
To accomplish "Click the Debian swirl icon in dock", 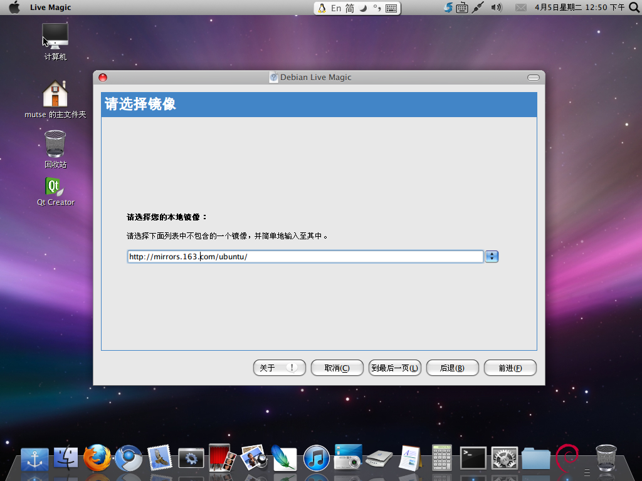I will click(x=567, y=458).
